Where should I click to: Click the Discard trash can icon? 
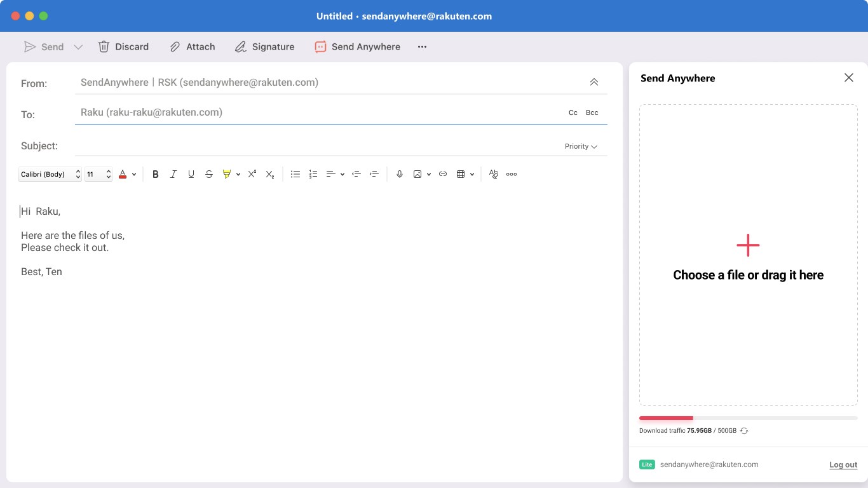(x=104, y=46)
